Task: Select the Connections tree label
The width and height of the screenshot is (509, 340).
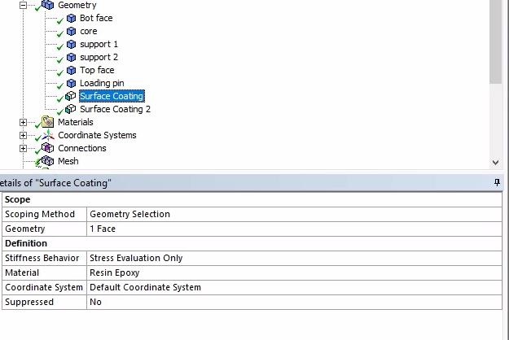Action: (x=81, y=148)
